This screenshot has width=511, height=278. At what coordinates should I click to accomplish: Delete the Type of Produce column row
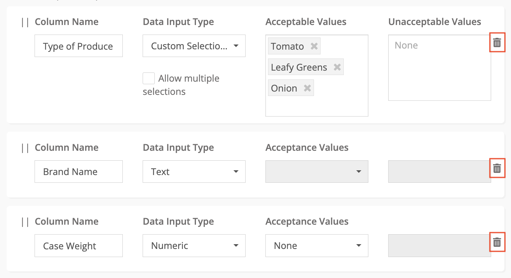click(x=497, y=43)
